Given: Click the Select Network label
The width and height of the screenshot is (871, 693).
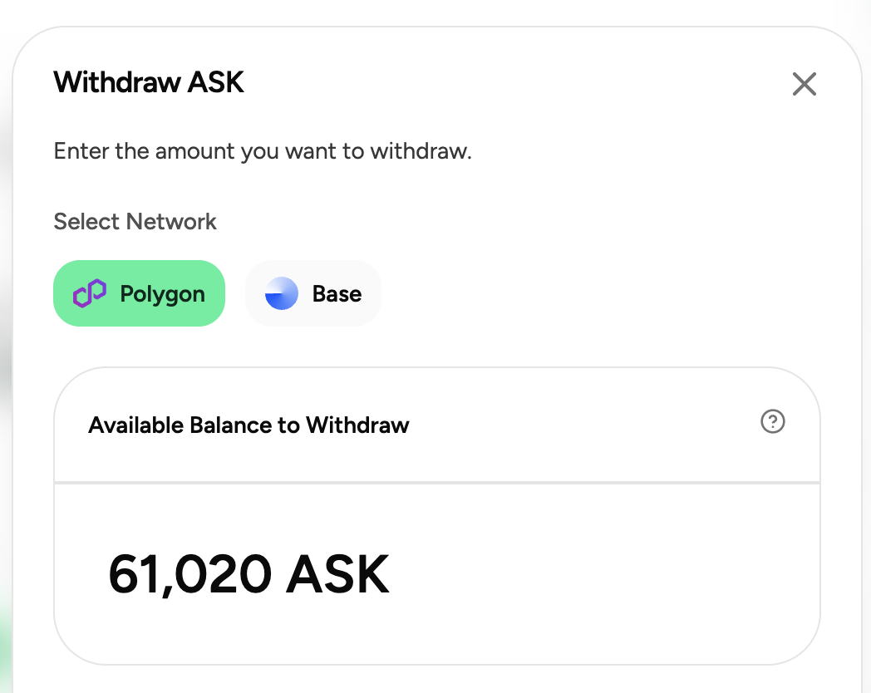Looking at the screenshot, I should 135,222.
